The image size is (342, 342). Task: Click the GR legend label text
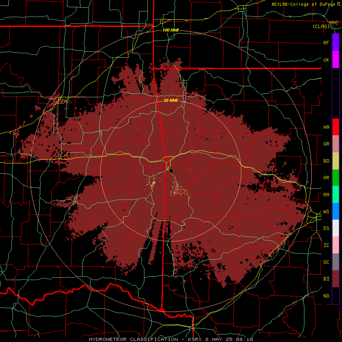coord(326,144)
